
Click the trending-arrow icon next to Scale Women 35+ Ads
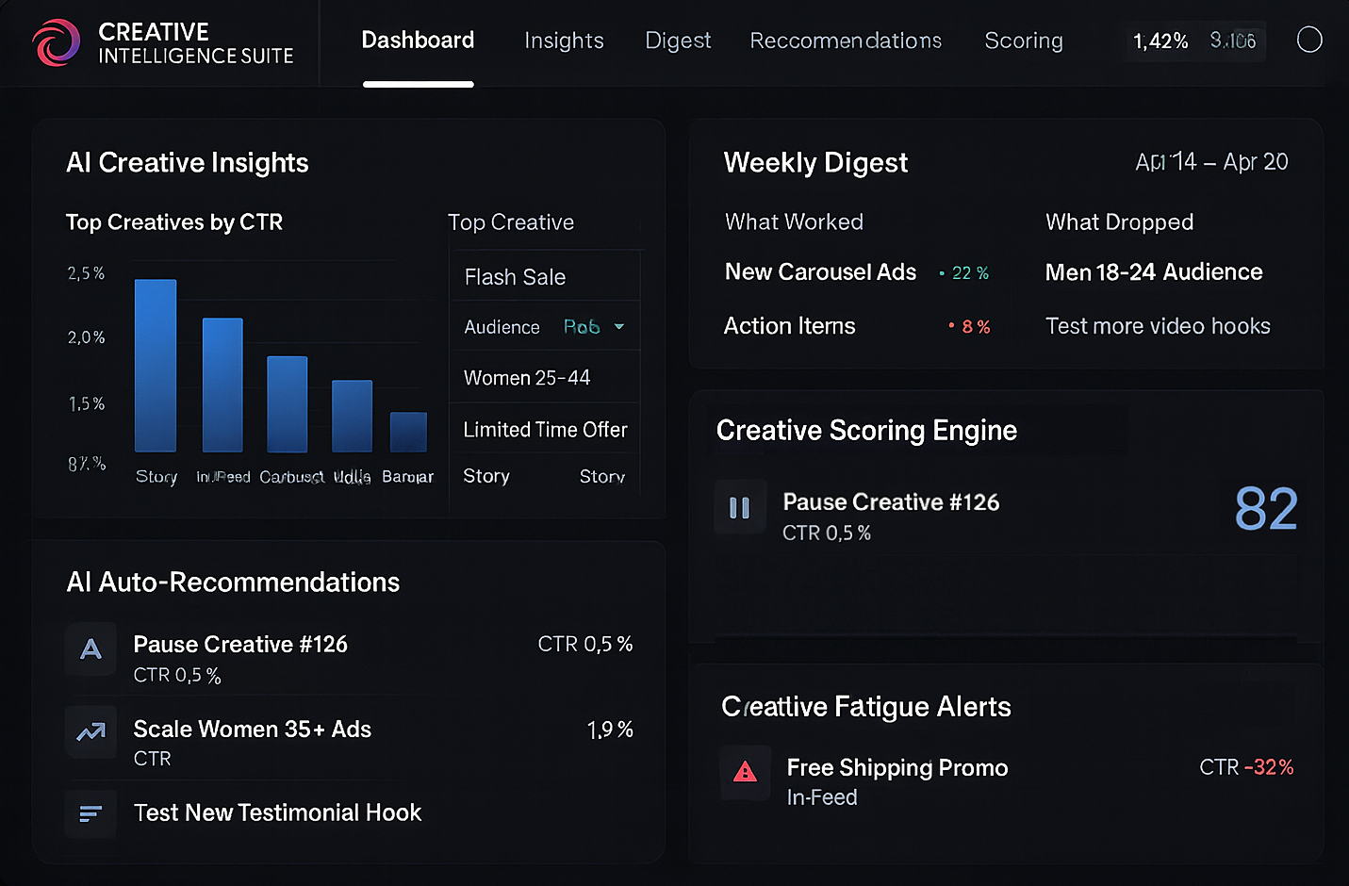(x=90, y=732)
